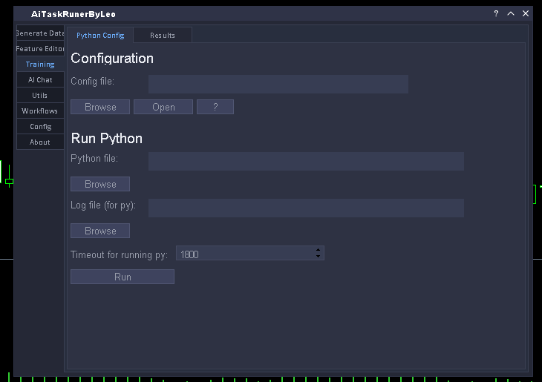Increase timeout with the spinner up arrow
Image resolution: width=542 pixels, height=382 pixels.
319,250
